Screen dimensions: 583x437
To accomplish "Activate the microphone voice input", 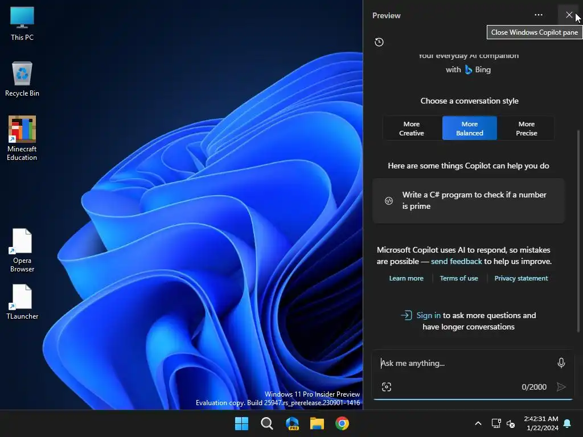I will click(561, 363).
